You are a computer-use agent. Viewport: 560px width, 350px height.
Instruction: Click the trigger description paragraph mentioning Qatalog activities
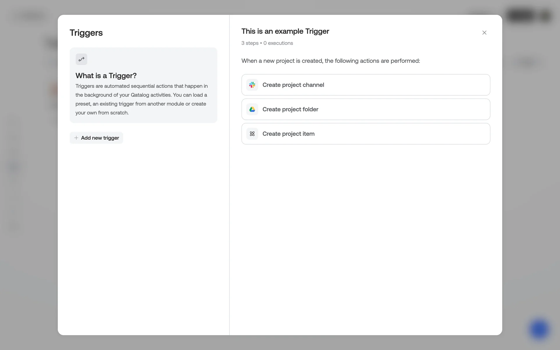141,99
